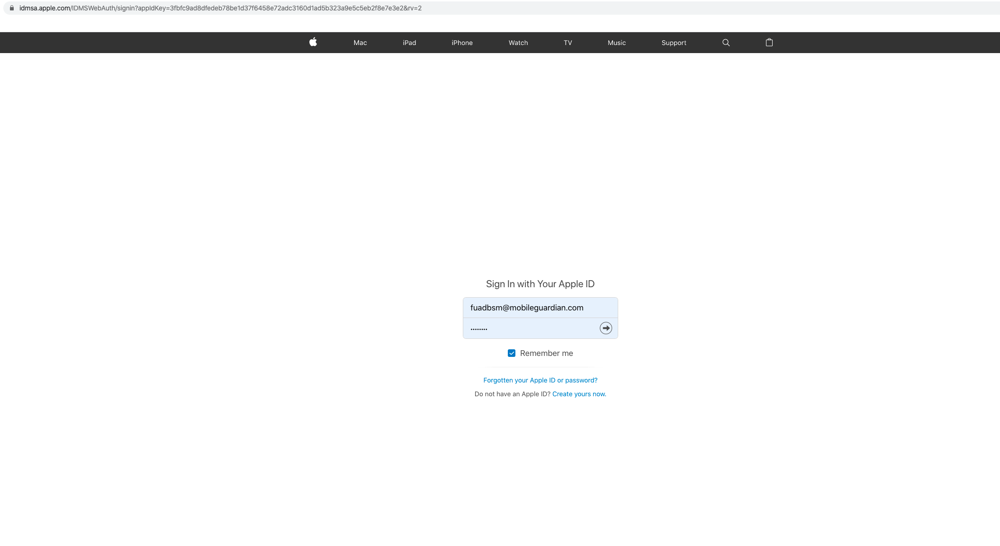Click the Apple logo icon
Image resolution: width=1000 pixels, height=546 pixels.
tap(313, 42)
